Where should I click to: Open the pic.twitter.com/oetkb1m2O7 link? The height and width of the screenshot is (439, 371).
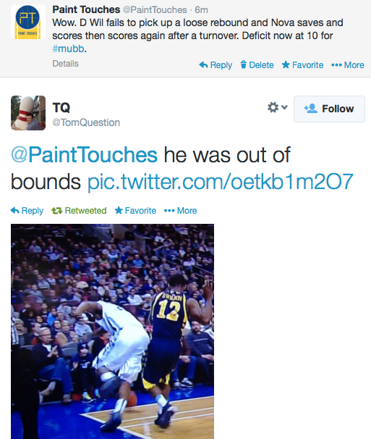click(221, 182)
